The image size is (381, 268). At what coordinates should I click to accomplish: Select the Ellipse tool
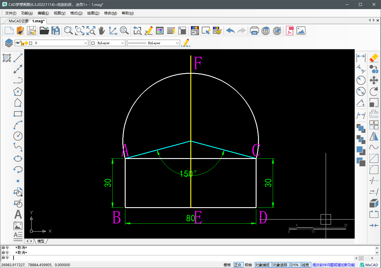(18, 158)
